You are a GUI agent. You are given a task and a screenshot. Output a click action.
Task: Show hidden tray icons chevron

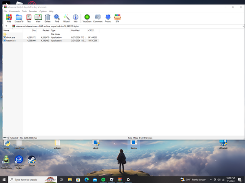point(211,180)
